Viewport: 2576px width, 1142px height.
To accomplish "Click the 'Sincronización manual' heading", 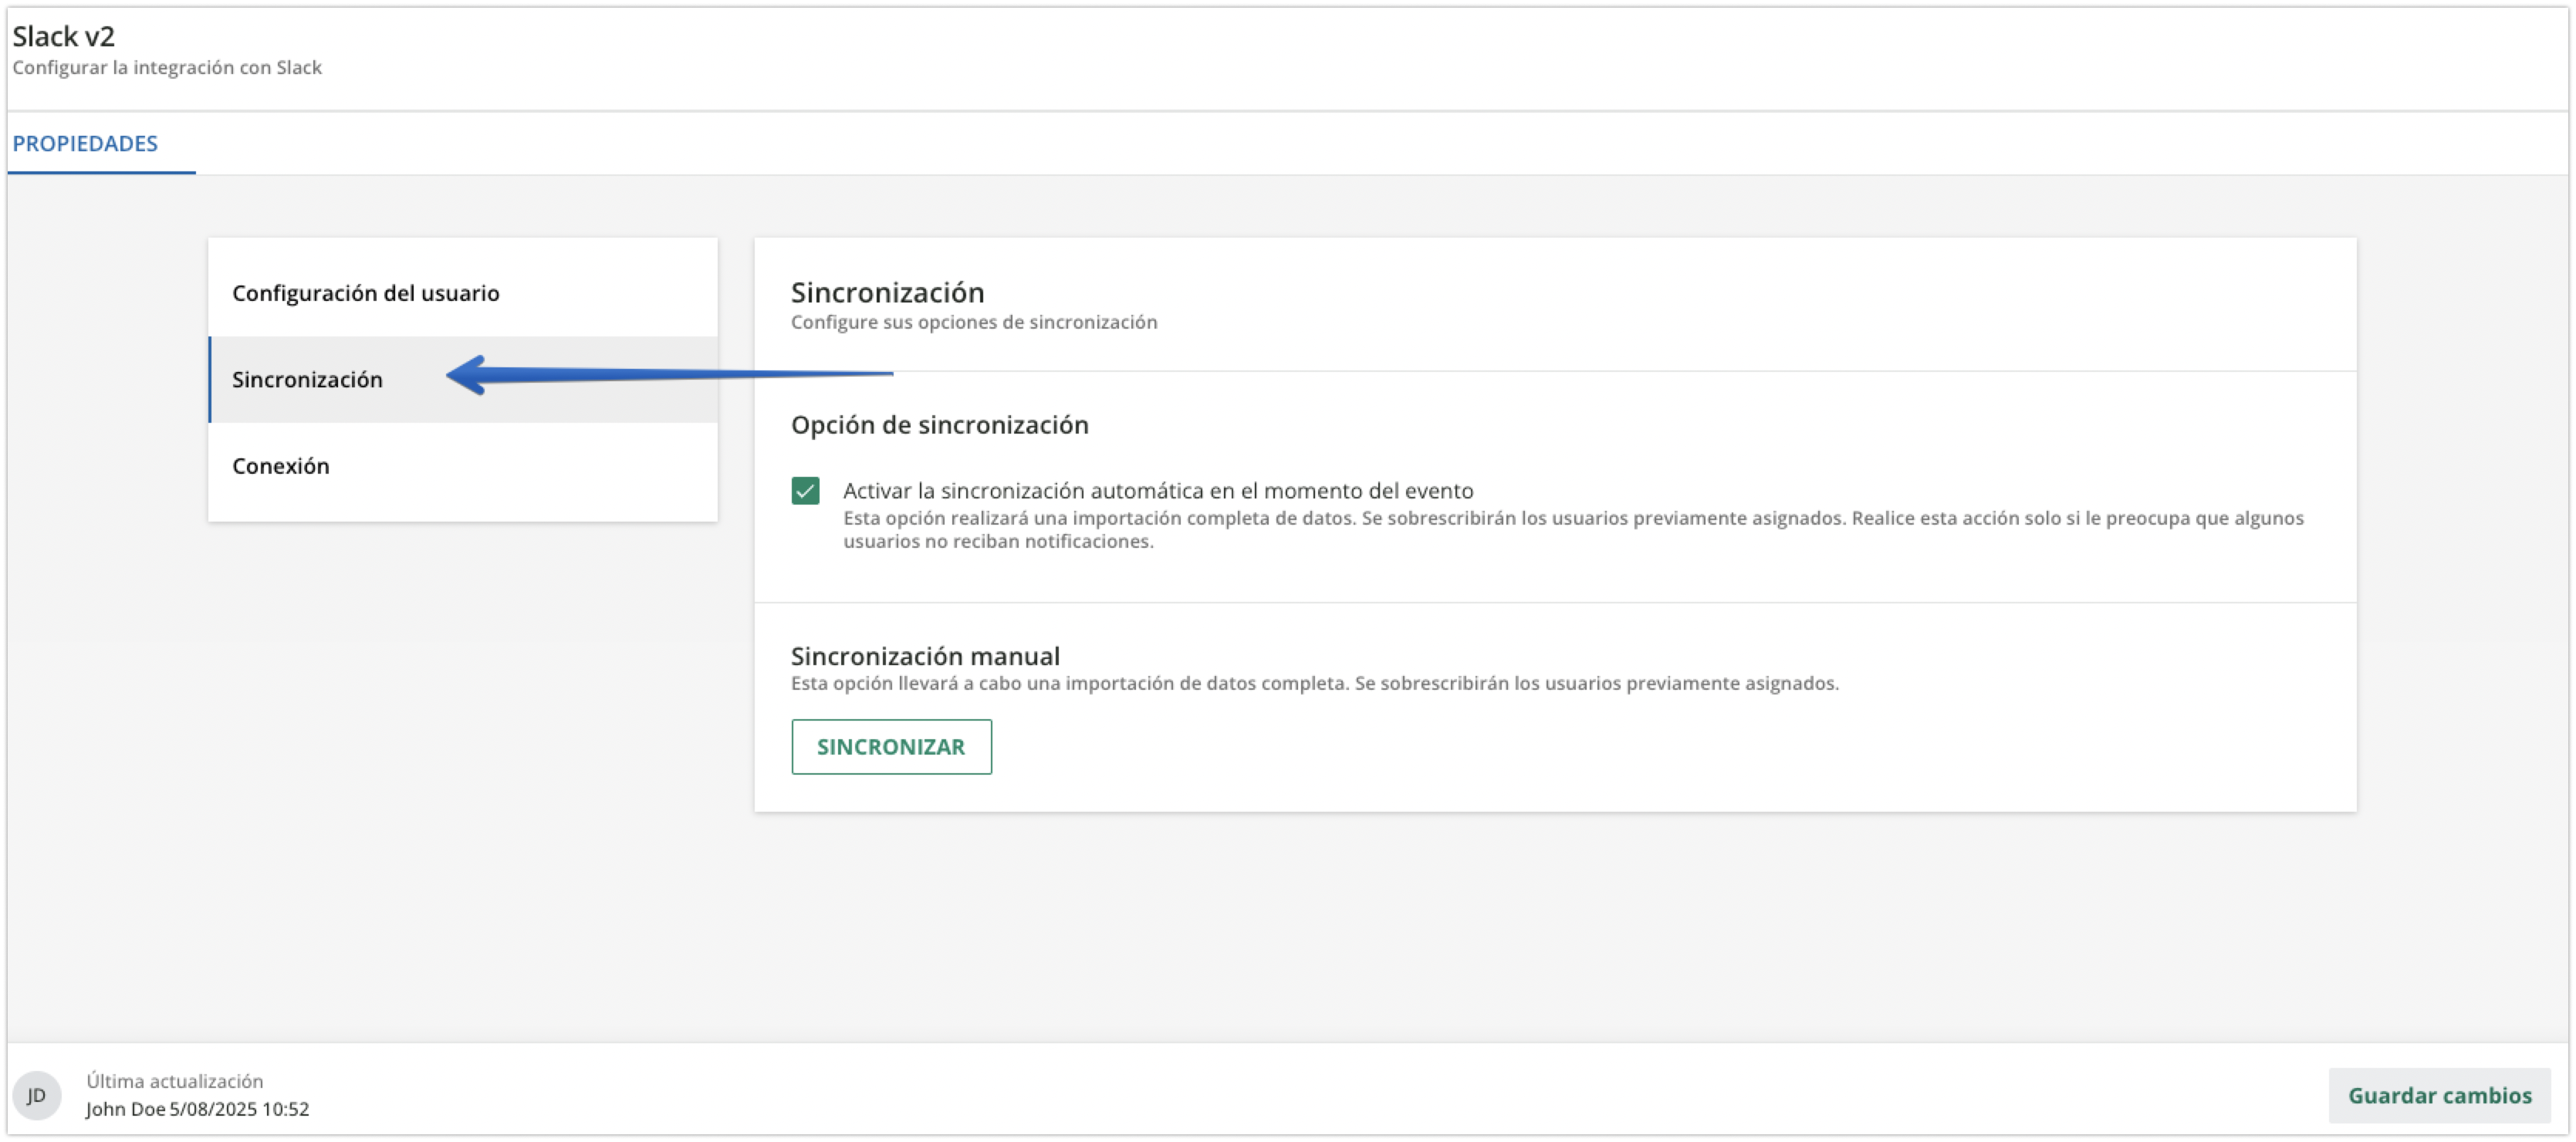I will (925, 656).
